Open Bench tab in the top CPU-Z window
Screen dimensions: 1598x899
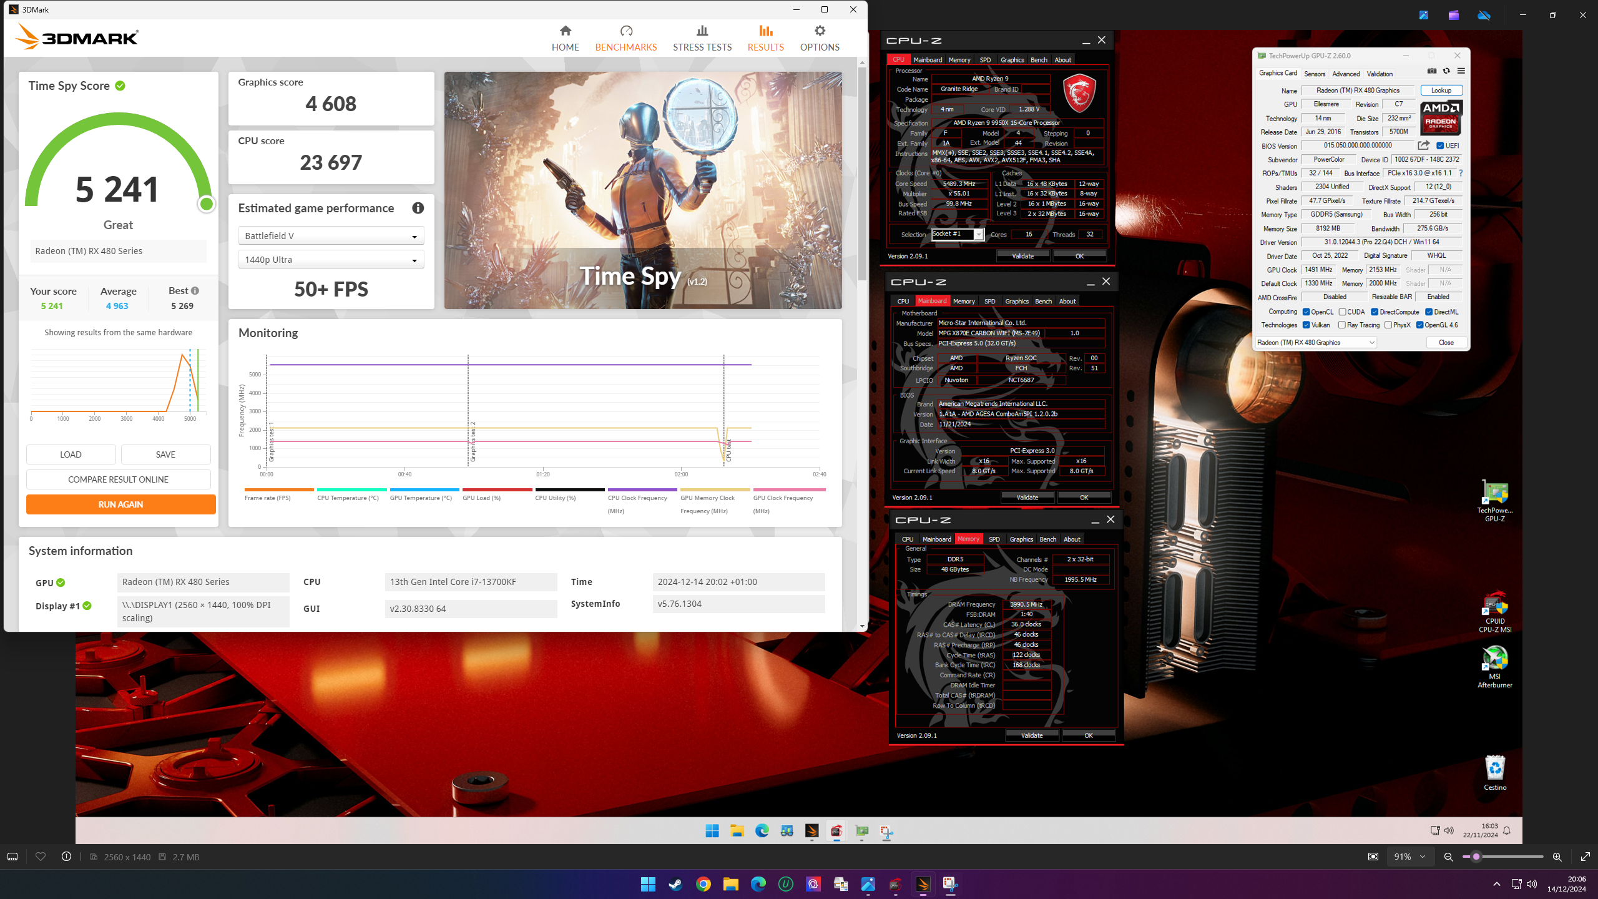click(x=1039, y=60)
